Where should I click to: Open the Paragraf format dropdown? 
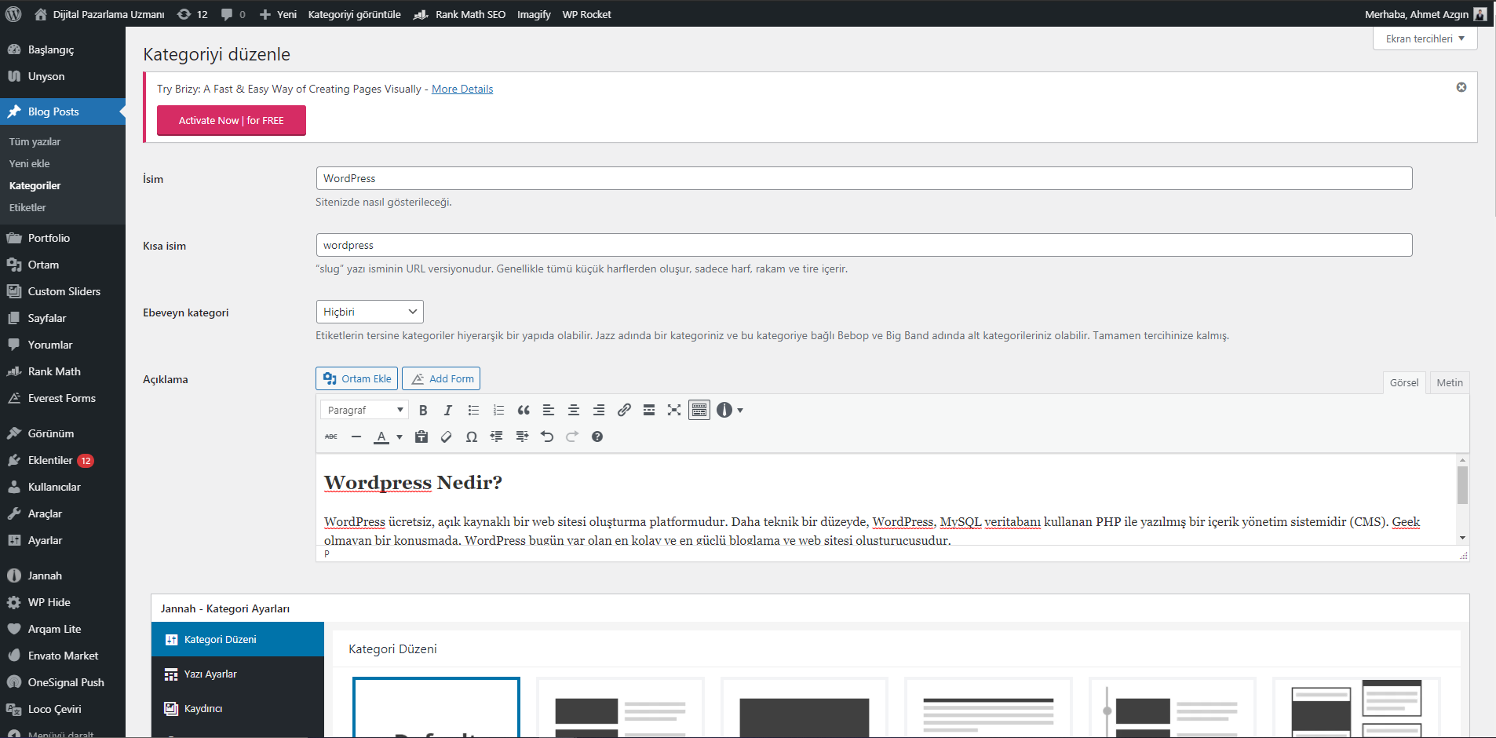[364, 410]
